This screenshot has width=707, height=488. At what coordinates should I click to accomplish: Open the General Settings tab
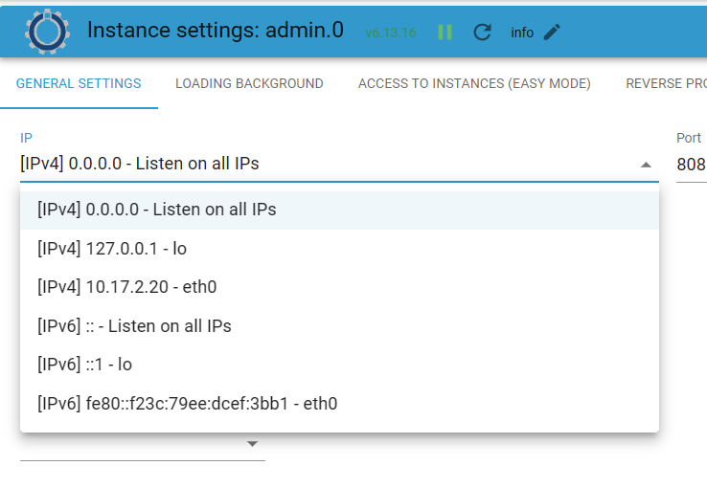[x=79, y=83]
